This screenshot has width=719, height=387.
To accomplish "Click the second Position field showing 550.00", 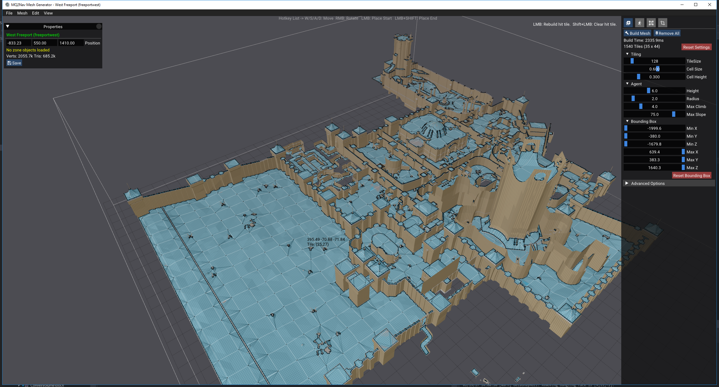I will (44, 43).
